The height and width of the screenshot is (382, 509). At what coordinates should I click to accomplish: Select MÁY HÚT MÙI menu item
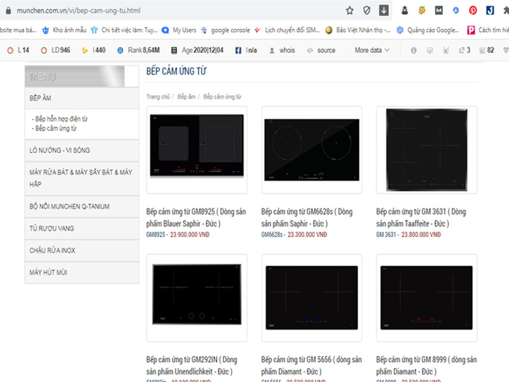click(82, 272)
